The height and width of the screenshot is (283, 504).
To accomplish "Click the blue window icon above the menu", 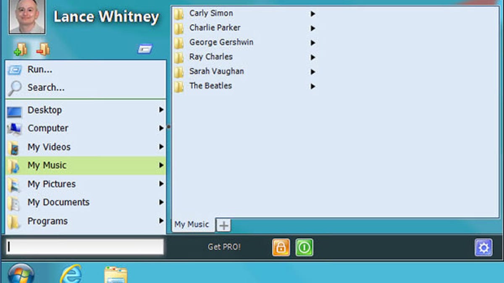I will (x=145, y=49).
